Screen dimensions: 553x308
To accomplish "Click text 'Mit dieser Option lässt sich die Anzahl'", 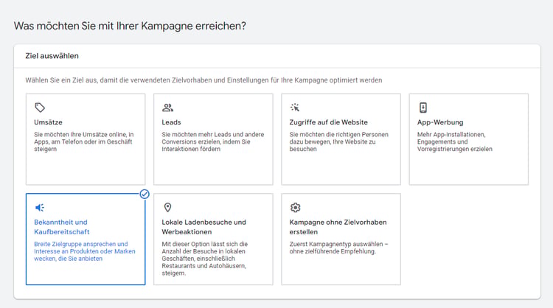I will (x=204, y=259).
